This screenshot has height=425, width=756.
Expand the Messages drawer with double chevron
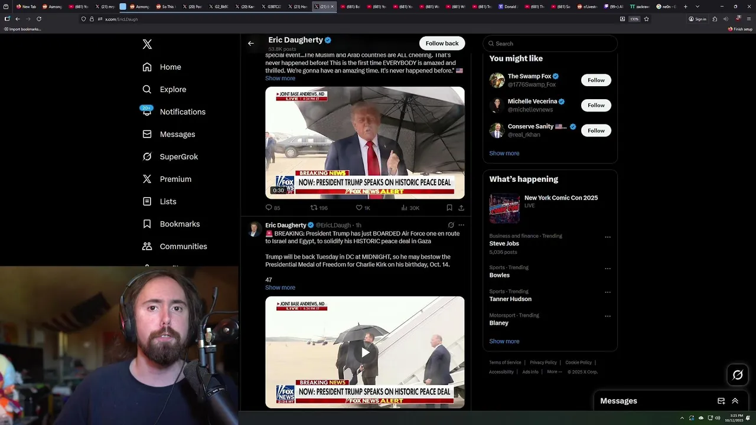click(735, 401)
